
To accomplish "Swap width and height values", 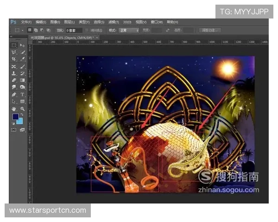I will (x=168, y=30).
